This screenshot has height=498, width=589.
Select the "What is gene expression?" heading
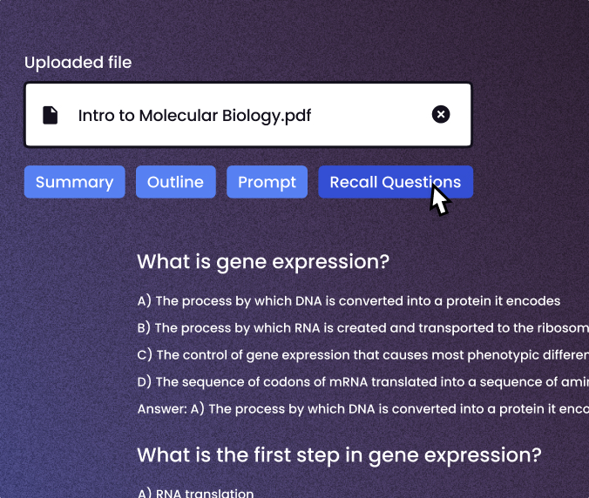coord(263,262)
